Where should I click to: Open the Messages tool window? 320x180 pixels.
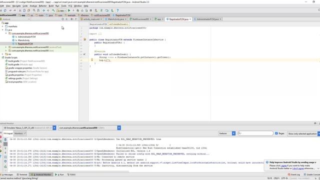click(7, 174)
